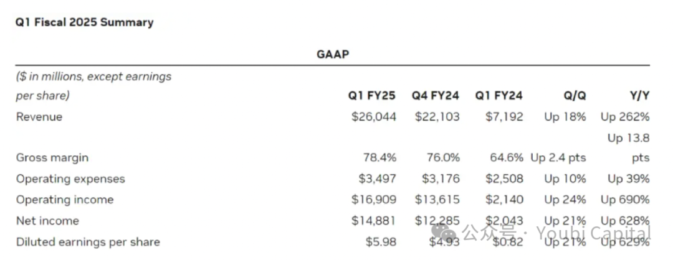Click the GAAP table title
Viewport: 673px width, 260px height.
tap(333, 54)
